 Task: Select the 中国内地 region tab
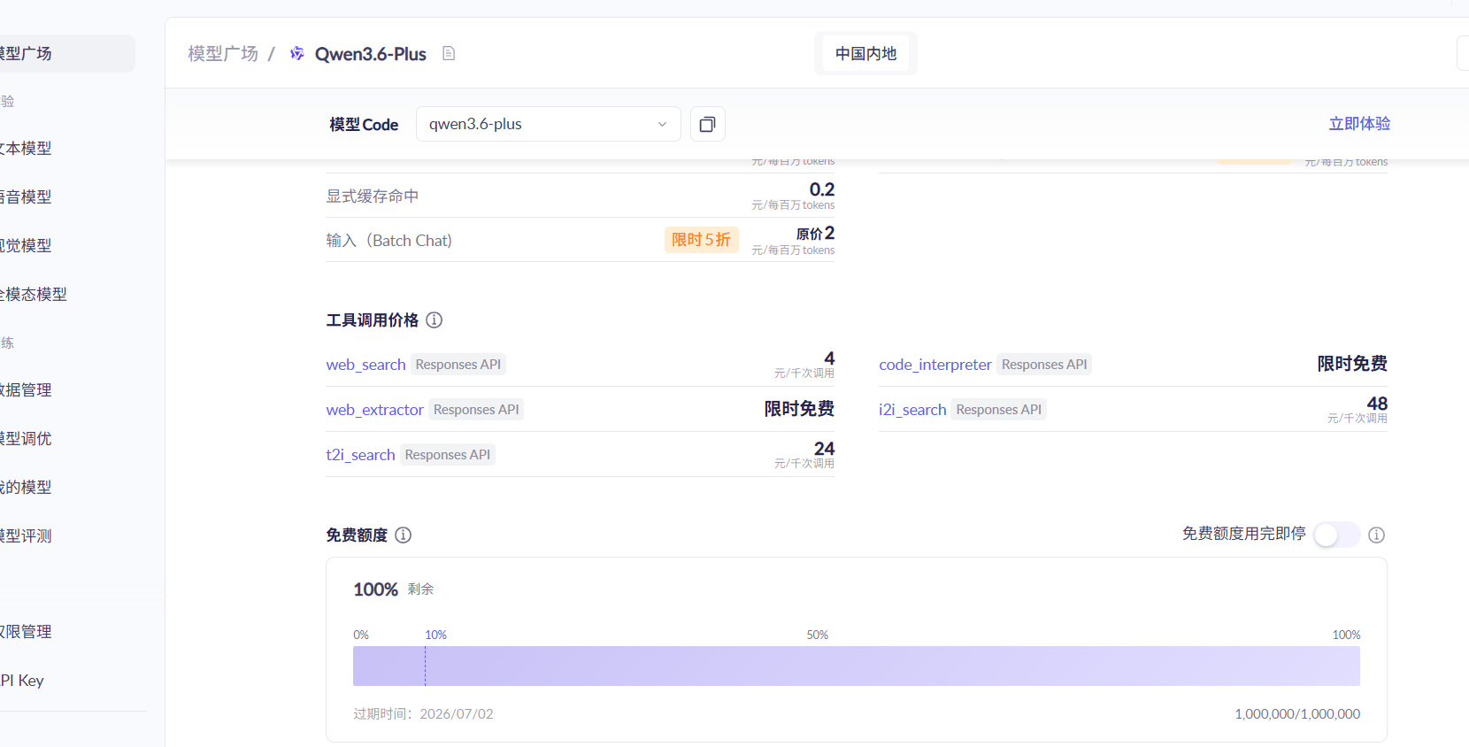pyautogui.click(x=865, y=53)
